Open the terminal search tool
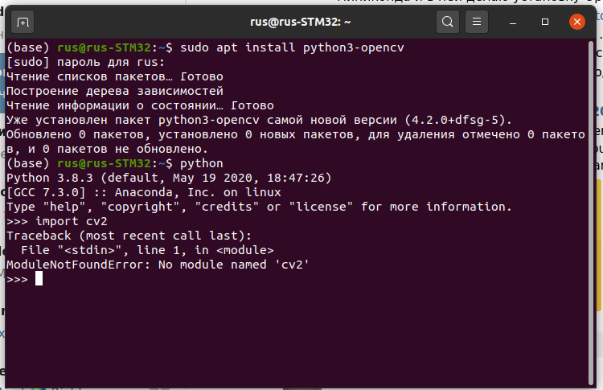Image resolution: width=603 pixels, height=390 pixels. (x=448, y=22)
